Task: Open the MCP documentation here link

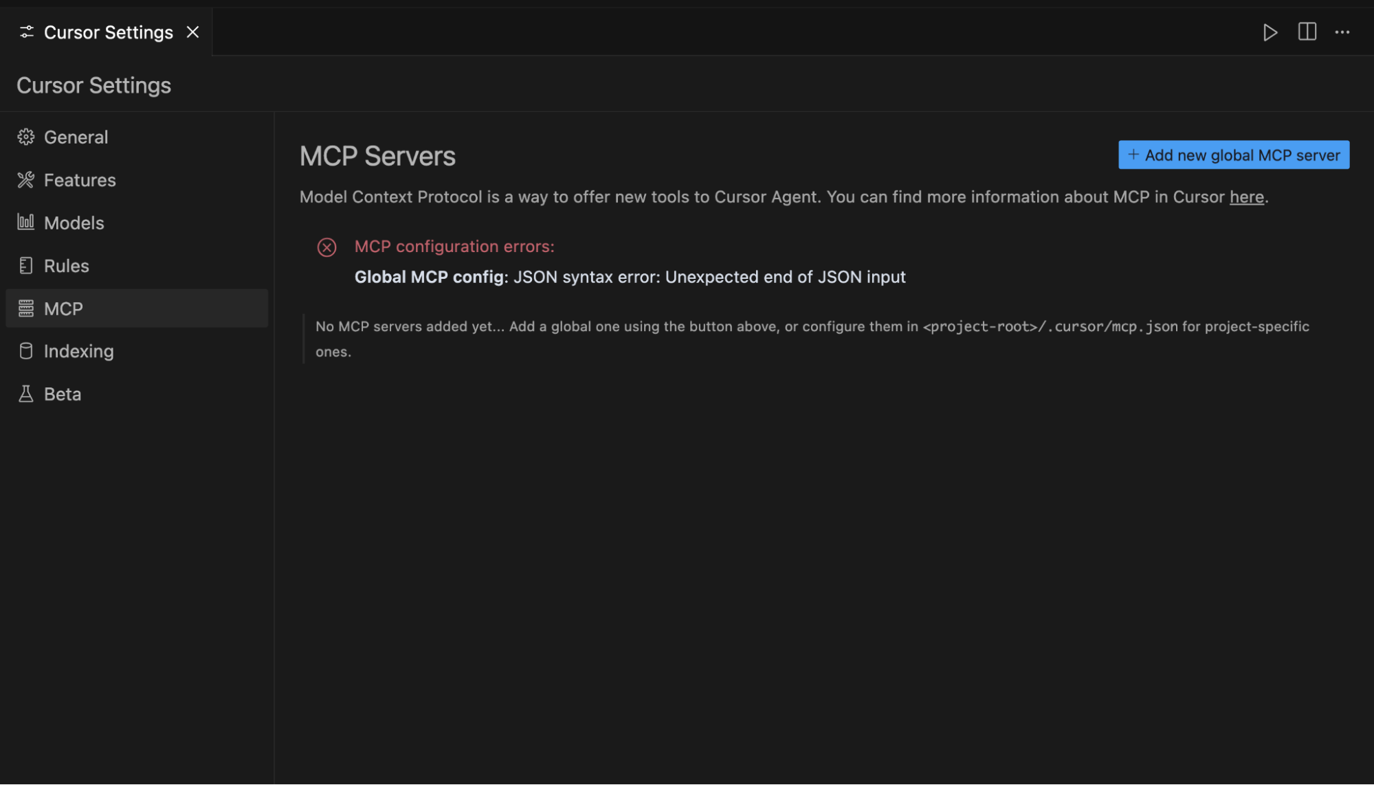Action: click(x=1246, y=196)
